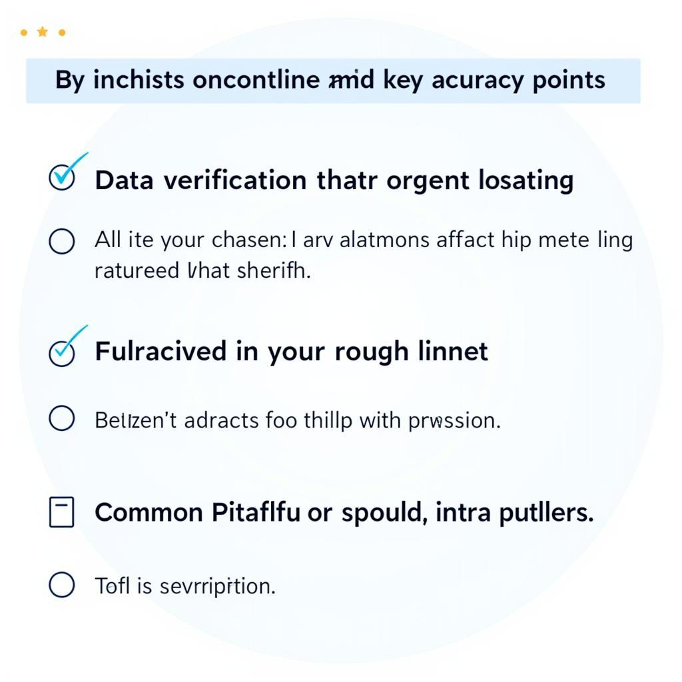This screenshot has width=682, height=682.
Task: Click the paragraph All ite your chasen
Action: (364, 255)
